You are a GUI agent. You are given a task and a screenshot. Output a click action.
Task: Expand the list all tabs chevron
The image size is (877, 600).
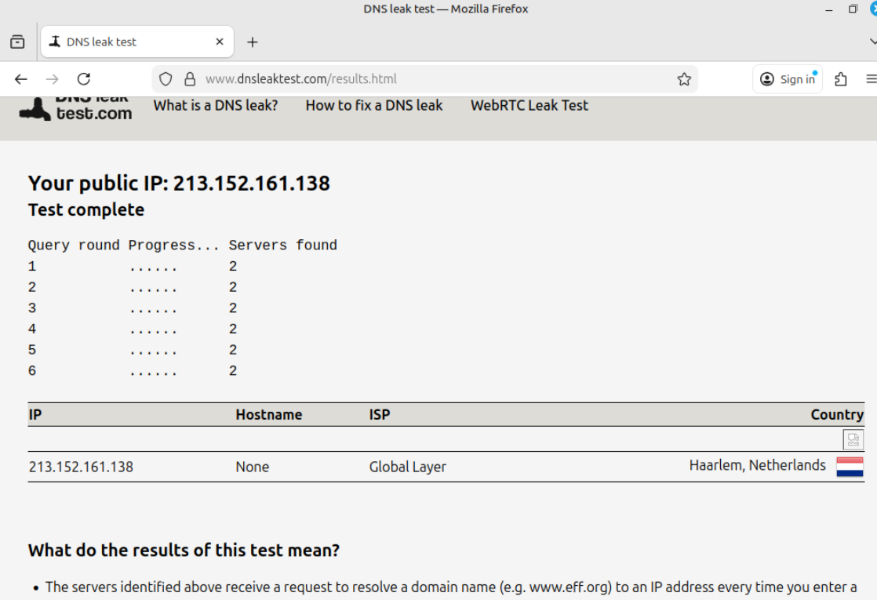[x=873, y=42]
